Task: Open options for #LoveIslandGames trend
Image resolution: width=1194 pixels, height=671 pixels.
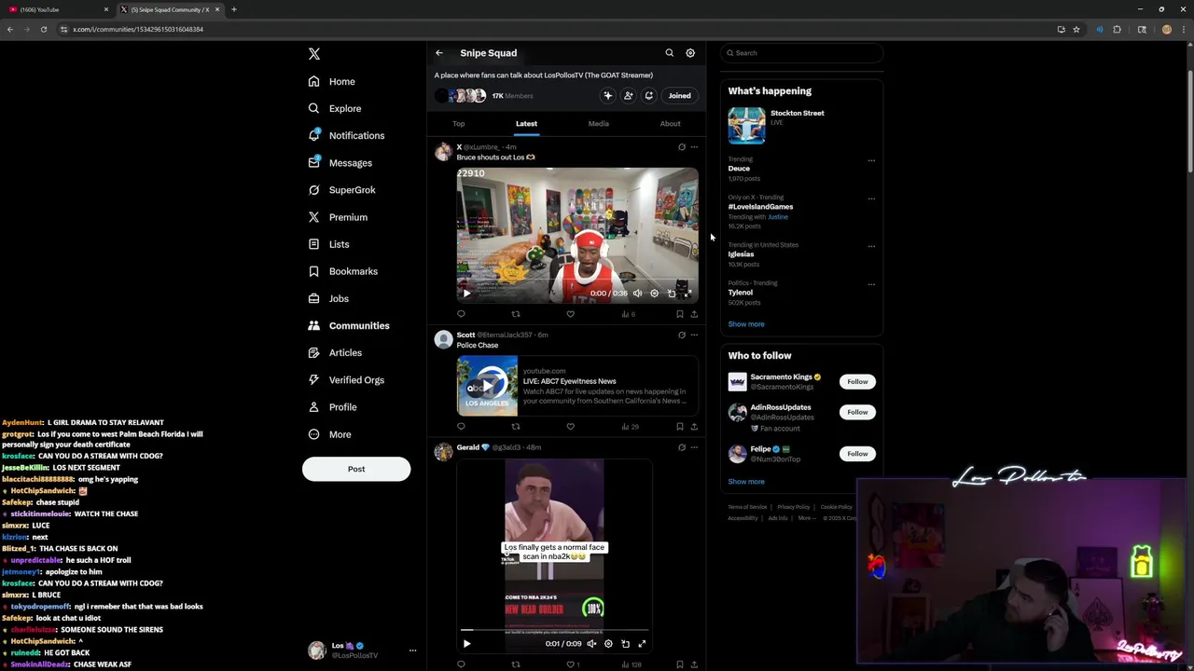Action: [871, 199]
